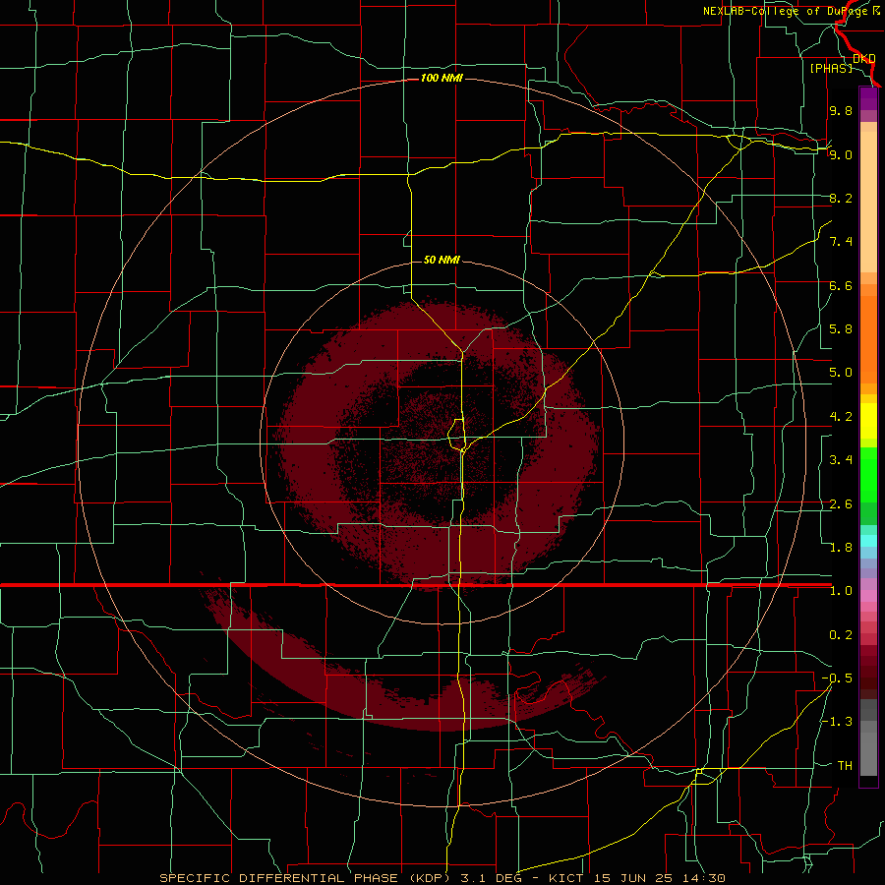The image size is (885, 885).
Task: Pick the orange band of the color bar
Action: [868, 340]
